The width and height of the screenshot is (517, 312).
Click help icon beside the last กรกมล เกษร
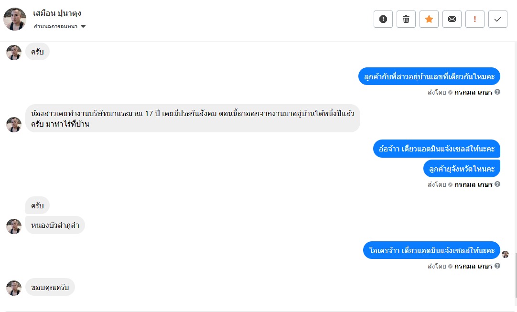pos(497,266)
